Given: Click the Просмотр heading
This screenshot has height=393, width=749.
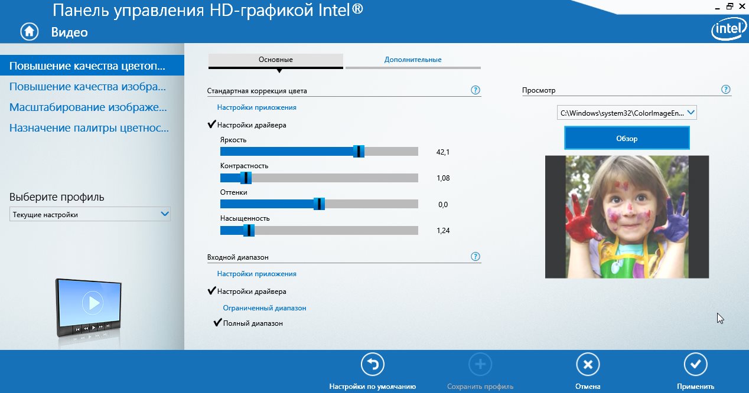Looking at the screenshot, I should [539, 90].
